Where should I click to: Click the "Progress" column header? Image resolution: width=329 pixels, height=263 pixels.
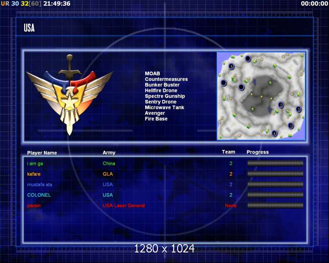tap(257, 152)
